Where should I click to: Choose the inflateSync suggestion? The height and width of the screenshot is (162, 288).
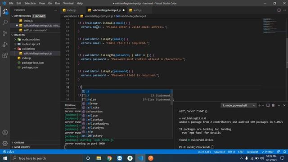tap(127, 128)
